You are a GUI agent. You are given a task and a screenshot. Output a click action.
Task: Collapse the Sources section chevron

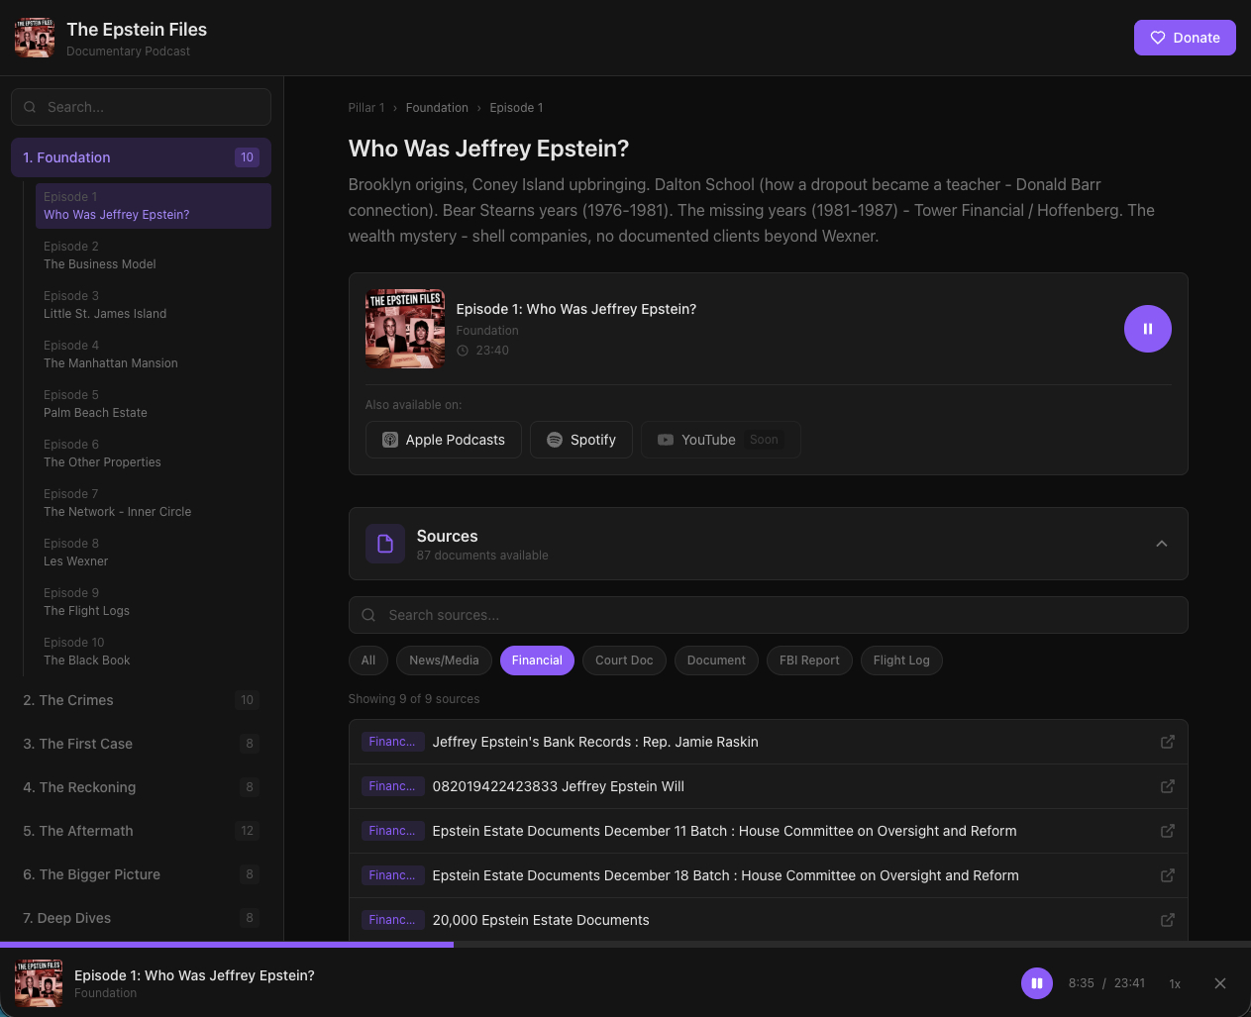tap(1161, 544)
